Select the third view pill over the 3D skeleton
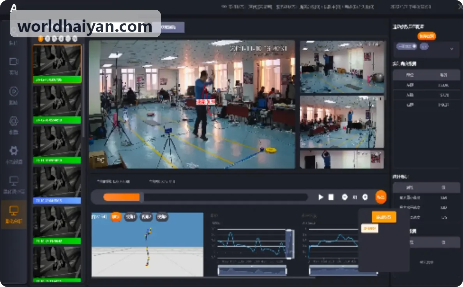 pyautogui.click(x=146, y=217)
